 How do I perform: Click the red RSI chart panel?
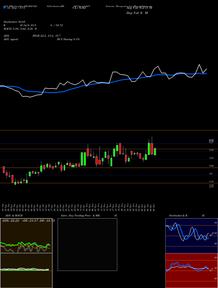tap(191, 271)
